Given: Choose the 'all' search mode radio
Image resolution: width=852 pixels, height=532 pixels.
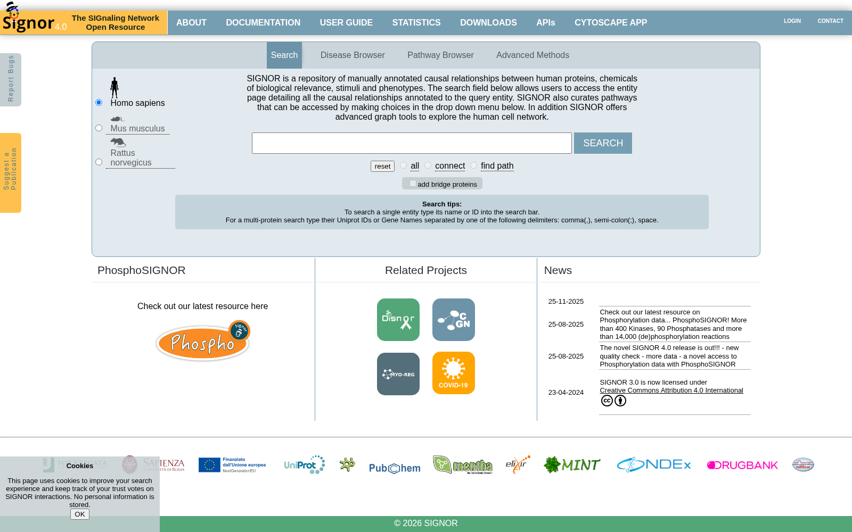Looking at the screenshot, I should point(403,165).
